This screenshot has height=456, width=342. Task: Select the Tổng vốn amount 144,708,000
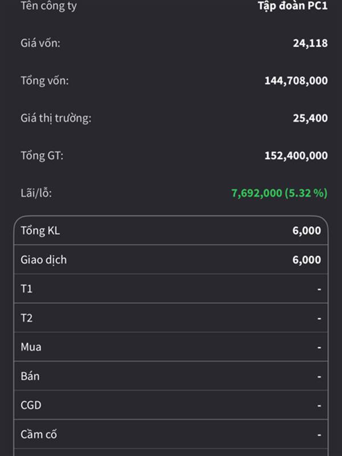point(296,80)
